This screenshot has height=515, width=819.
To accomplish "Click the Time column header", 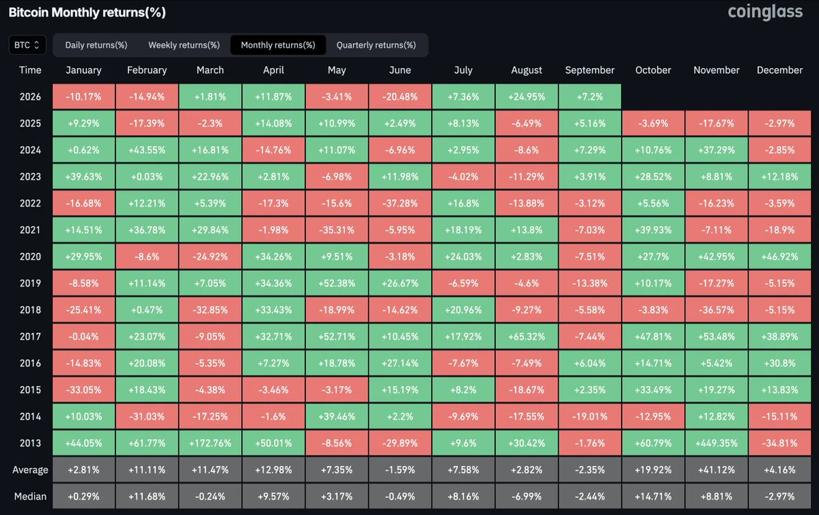I will (x=30, y=70).
